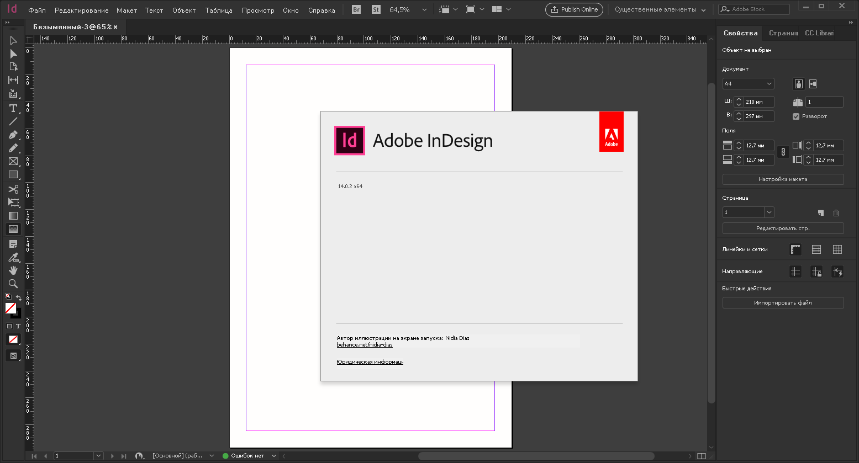
Task: Select the Eyedropper tool
Action: [13, 257]
